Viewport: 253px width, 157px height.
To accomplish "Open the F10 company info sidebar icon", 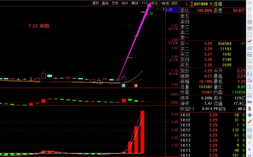I will point(249,55).
